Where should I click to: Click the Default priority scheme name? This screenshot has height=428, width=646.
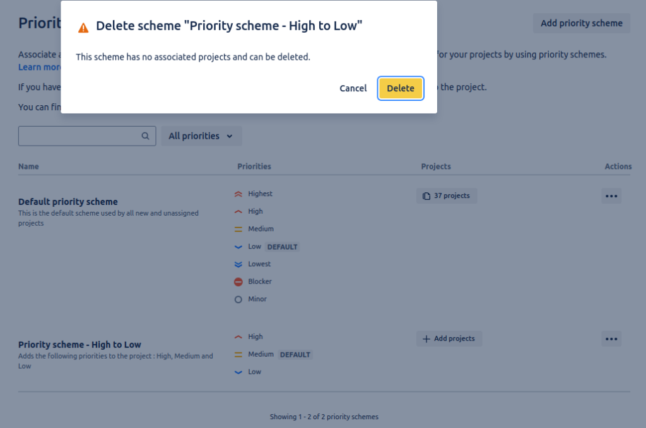68,202
